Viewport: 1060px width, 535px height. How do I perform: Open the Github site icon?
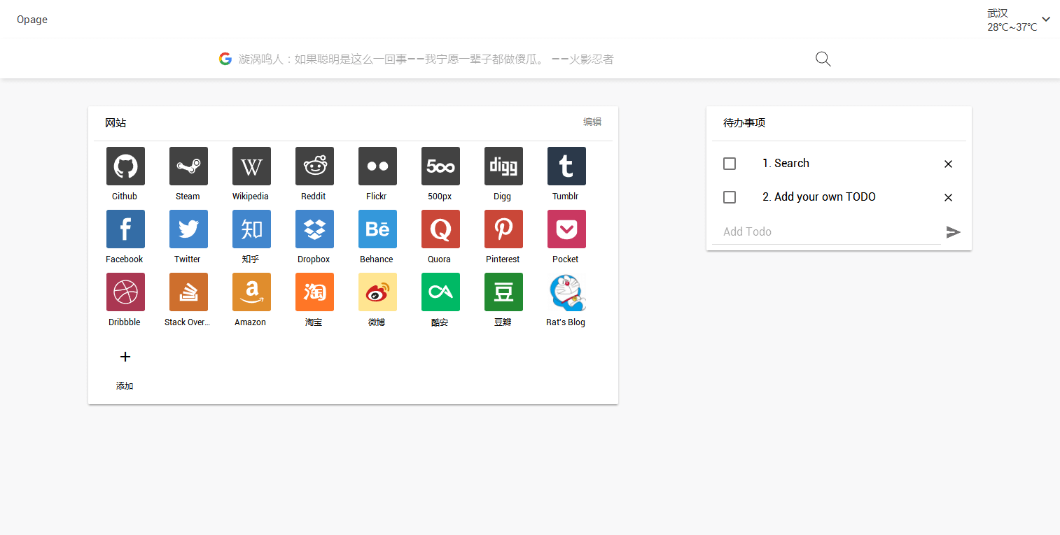click(x=125, y=166)
